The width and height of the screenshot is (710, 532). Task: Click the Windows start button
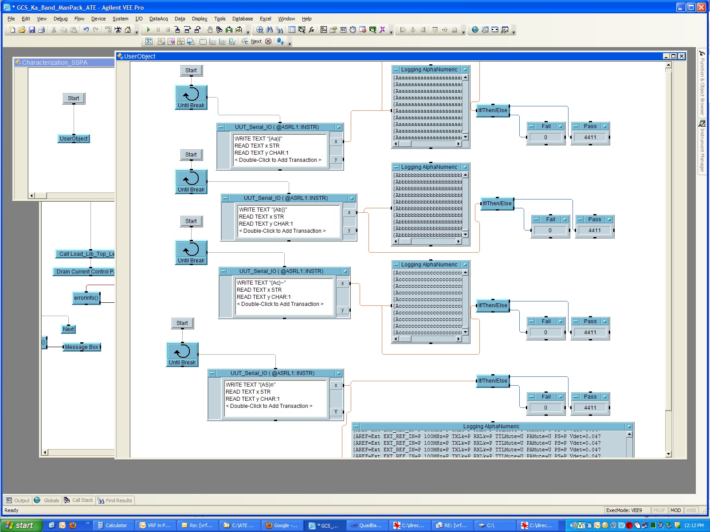click(21, 525)
